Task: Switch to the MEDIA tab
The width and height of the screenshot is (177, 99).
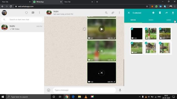Action: 133,20
